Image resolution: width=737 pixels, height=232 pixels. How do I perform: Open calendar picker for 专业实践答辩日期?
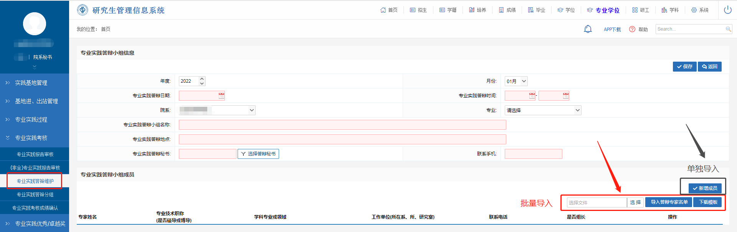221,96
